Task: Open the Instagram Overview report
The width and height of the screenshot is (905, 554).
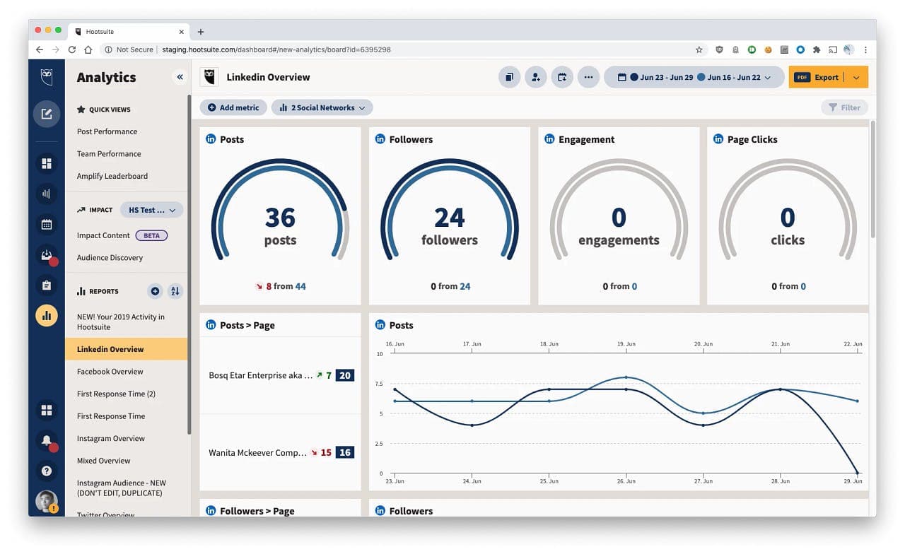Action: pos(111,438)
